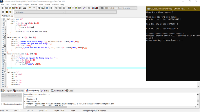Click the Open file toolbar icon
Viewport: 200px width, 112px height.
(x=6, y=8)
